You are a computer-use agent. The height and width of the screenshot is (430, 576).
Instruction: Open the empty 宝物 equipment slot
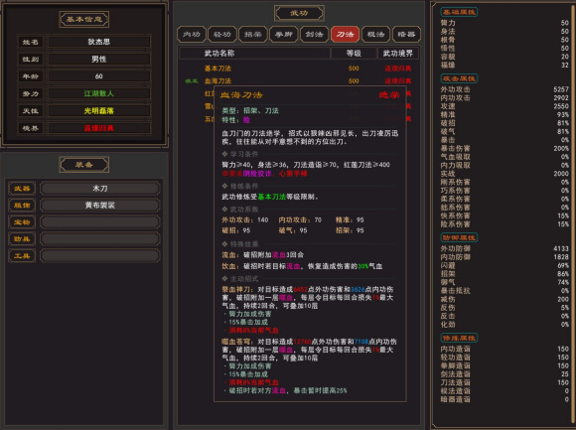pos(100,222)
